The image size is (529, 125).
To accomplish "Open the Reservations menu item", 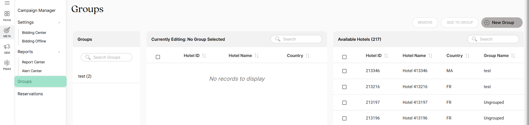I will (x=30, y=94).
